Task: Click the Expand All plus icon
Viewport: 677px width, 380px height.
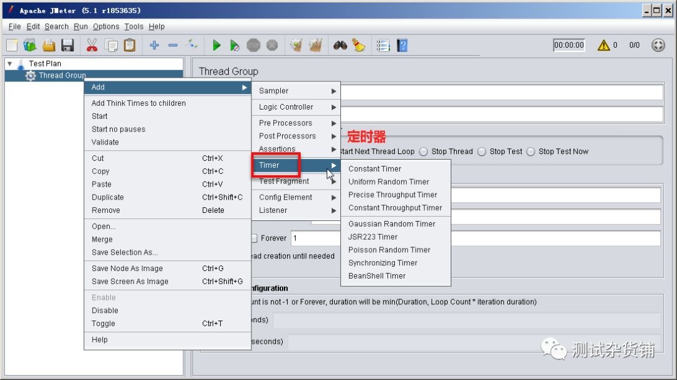Action: (x=154, y=45)
